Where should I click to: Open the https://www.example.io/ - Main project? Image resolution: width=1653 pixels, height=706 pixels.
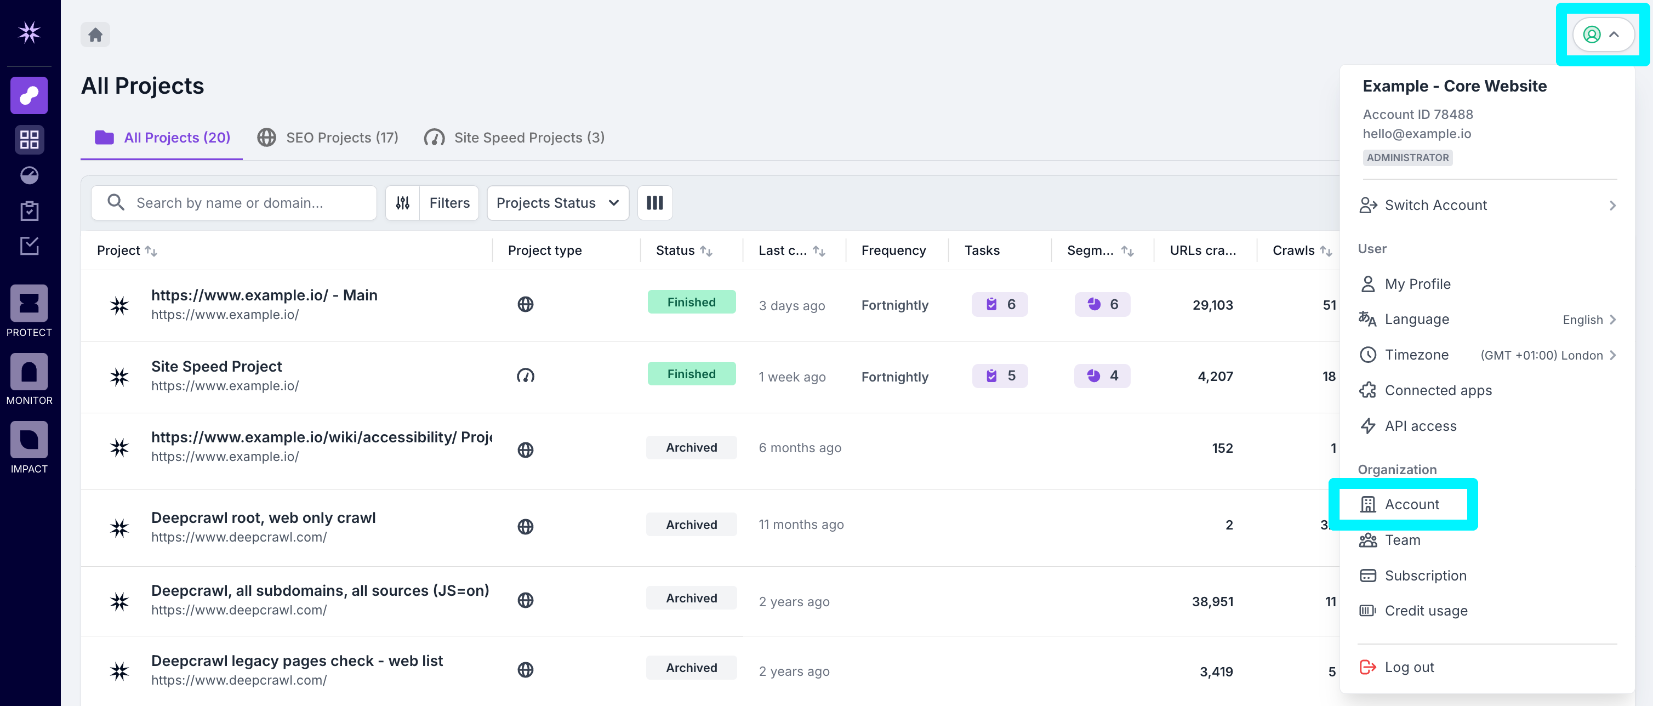(x=264, y=295)
